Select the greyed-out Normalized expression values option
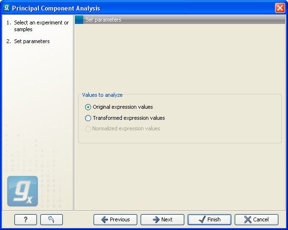This screenshot has height=230, width=288. 88,129
